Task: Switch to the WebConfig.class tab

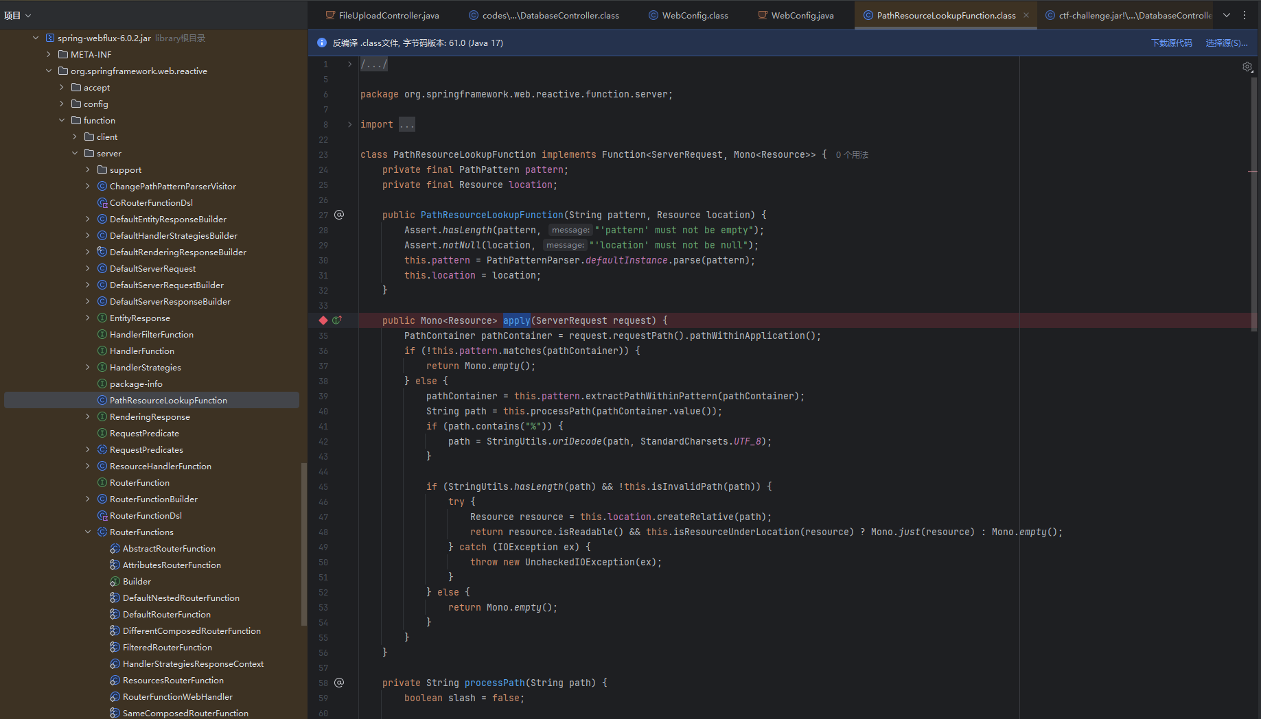Action: click(689, 15)
